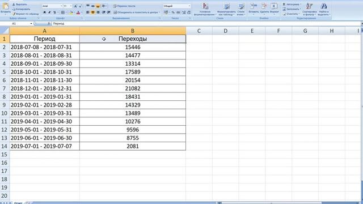This screenshot has width=363, height=204.
Task: Click the AutoSum (Автосумма) button
Action: pos(292,5)
